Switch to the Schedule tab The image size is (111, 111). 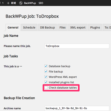[x=29, y=27]
